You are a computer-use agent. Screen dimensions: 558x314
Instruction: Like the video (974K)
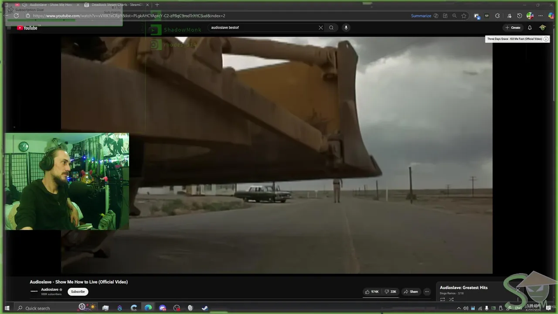pyautogui.click(x=372, y=292)
